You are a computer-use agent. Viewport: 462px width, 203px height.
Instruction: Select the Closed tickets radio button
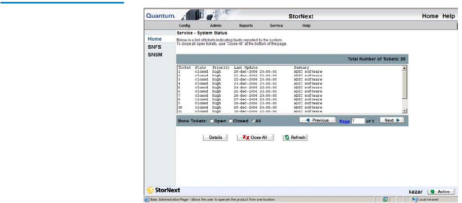pos(231,121)
